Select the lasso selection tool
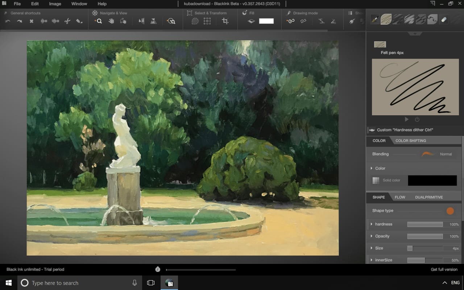 [195, 21]
